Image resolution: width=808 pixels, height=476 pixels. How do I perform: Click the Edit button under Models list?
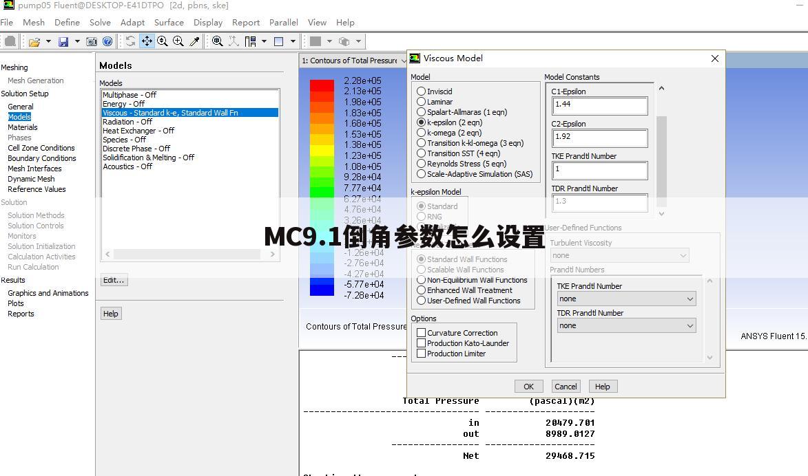pos(114,279)
